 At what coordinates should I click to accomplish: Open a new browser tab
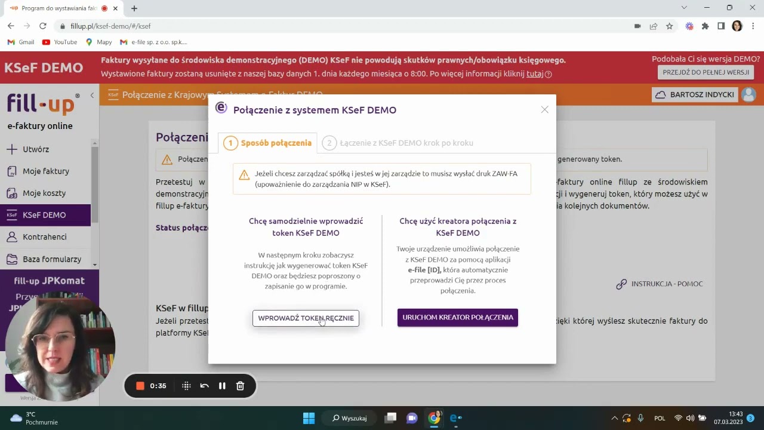click(x=134, y=8)
